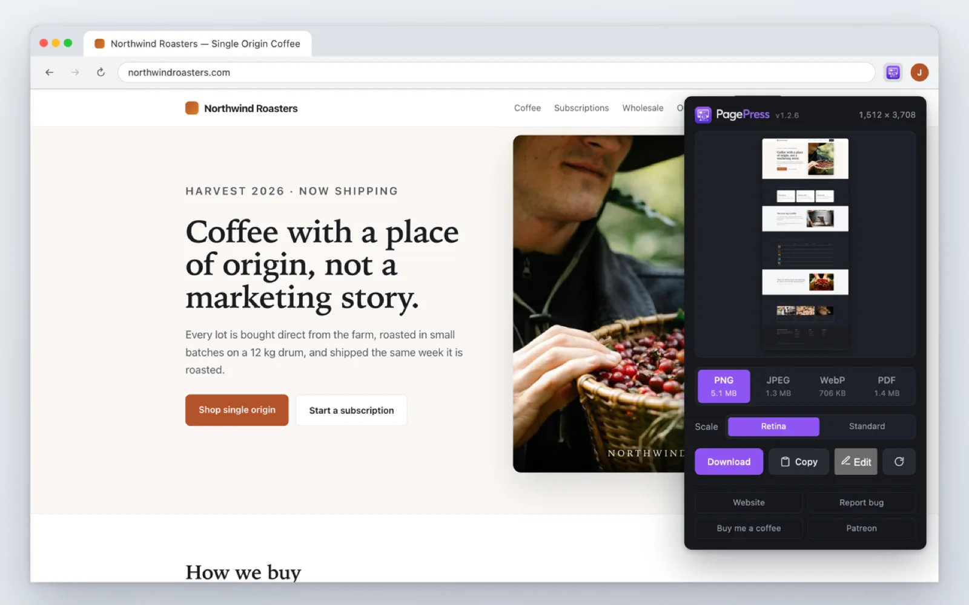Click the recapture refresh icon button
The width and height of the screenshot is (969, 605).
(899, 462)
